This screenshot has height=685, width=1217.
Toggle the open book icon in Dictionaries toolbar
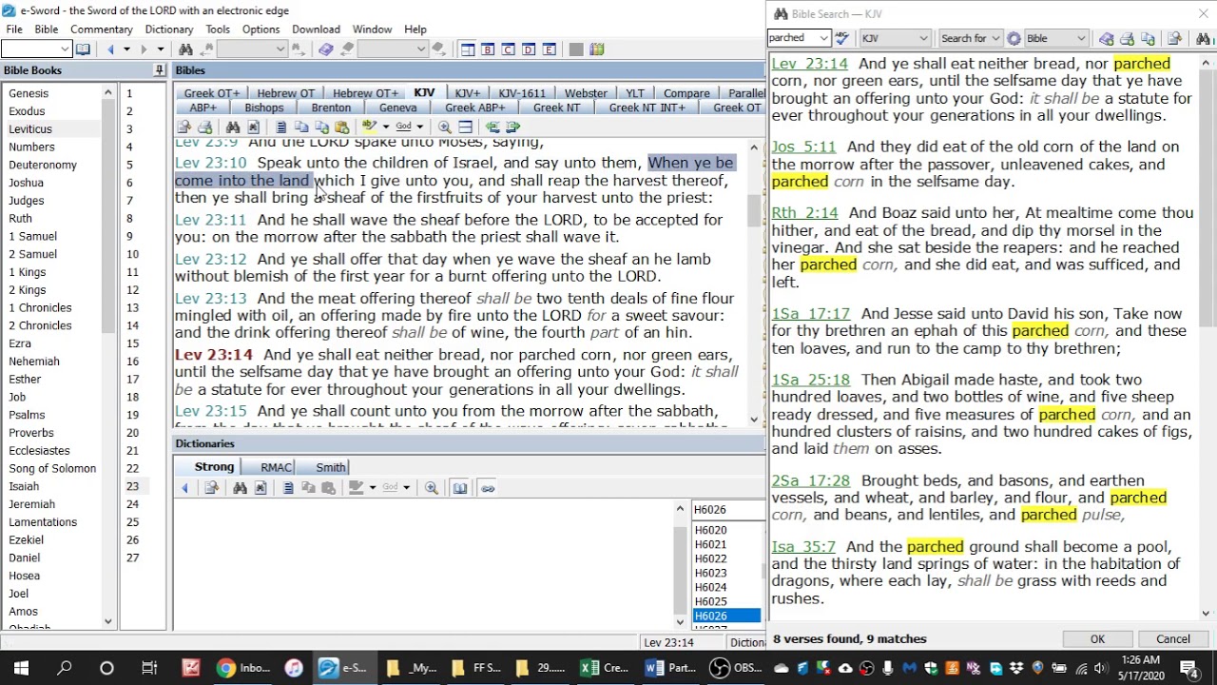tap(460, 488)
